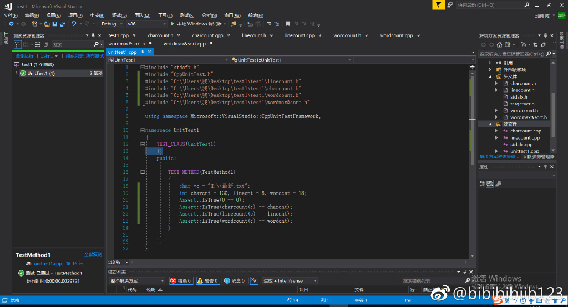
Task: Click the Undo arrow icon in toolbar
Action: coord(74,24)
